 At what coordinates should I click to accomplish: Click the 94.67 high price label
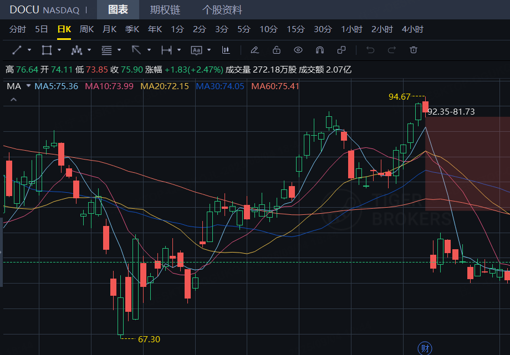click(399, 97)
